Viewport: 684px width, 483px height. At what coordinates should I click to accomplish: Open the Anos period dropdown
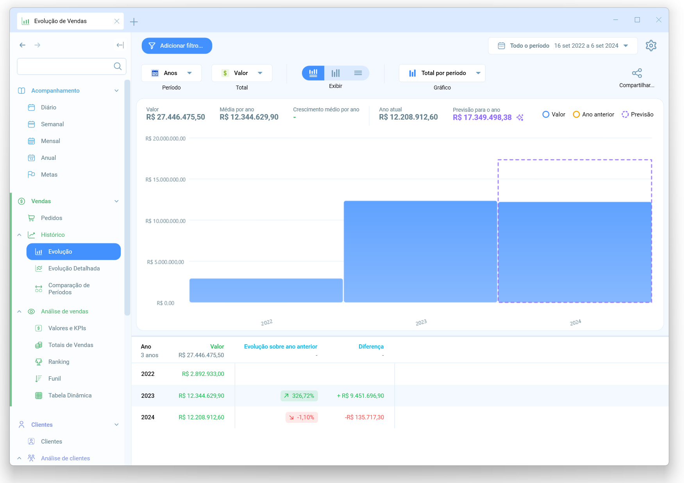171,73
